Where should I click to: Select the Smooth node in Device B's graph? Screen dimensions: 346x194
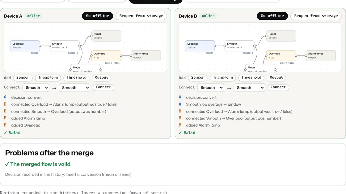pyautogui.click(x=239, y=46)
